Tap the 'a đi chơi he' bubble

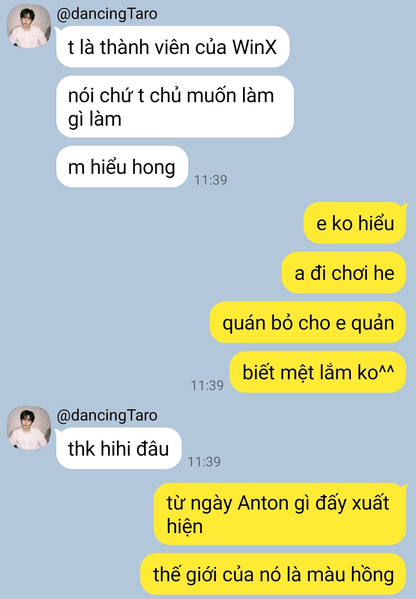tap(344, 273)
